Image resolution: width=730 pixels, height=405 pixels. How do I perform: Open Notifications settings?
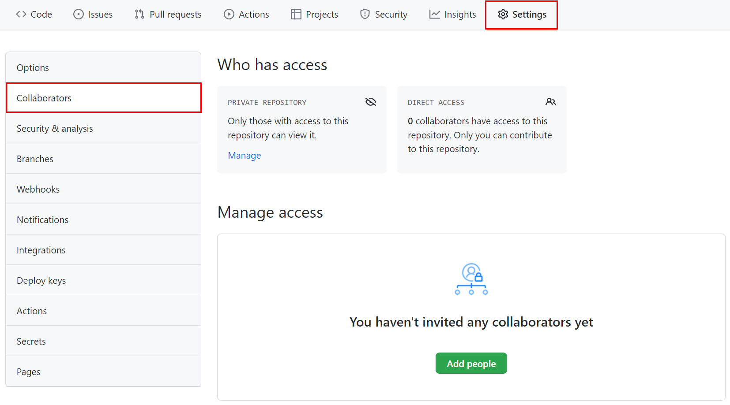pyautogui.click(x=103, y=219)
